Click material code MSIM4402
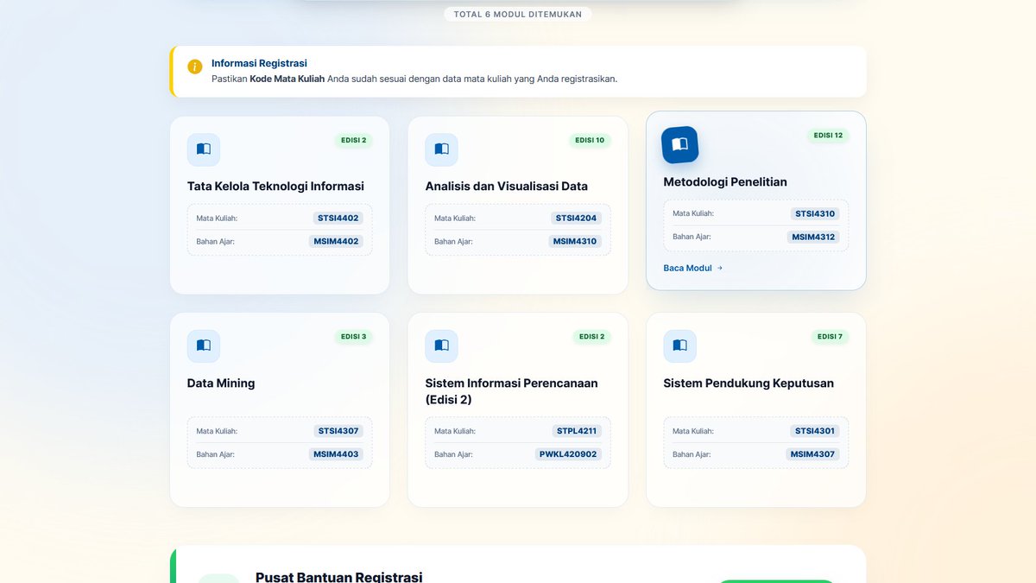The image size is (1036, 583). 337,242
